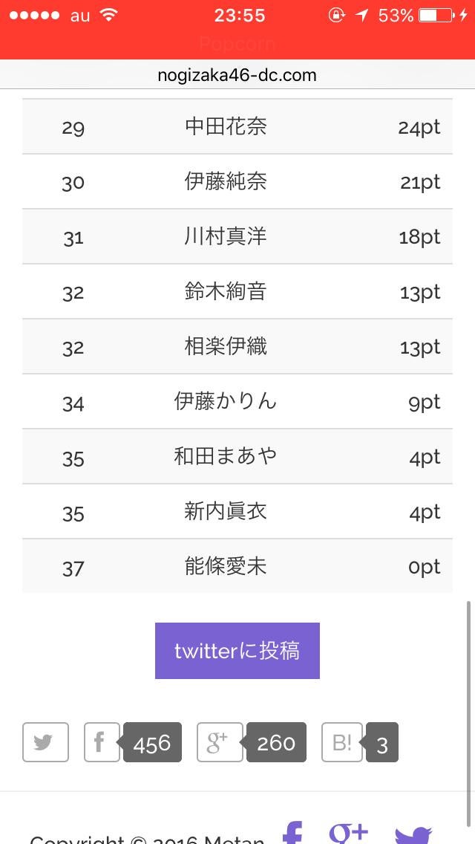475x844 pixels.
Task: Tap the Wi-Fi icon in status bar
Action: tap(109, 15)
